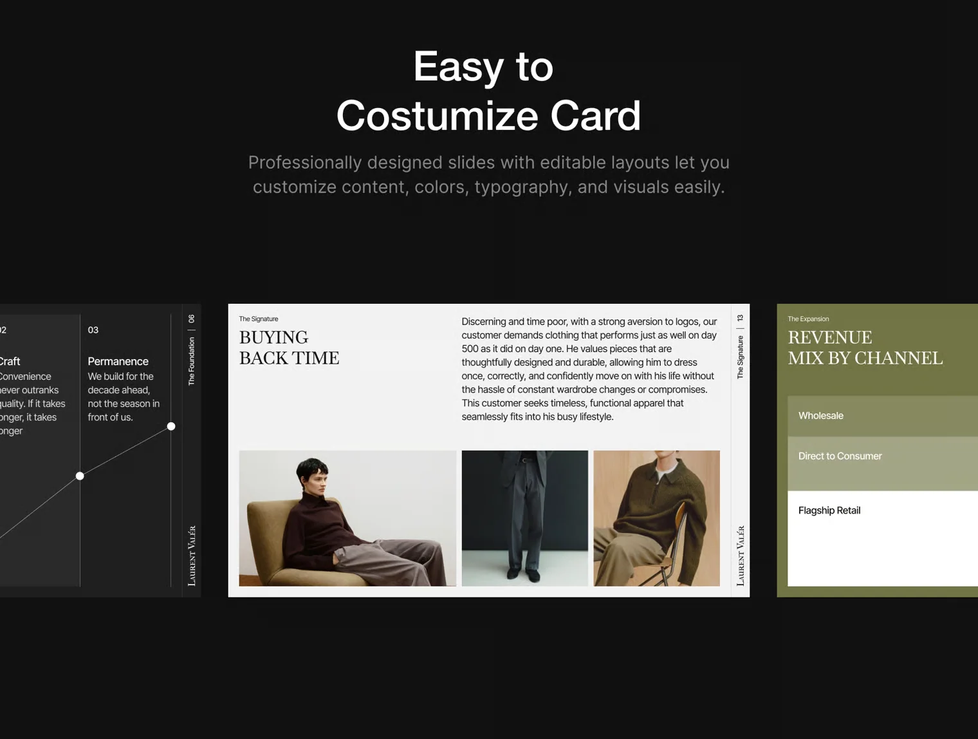
Task: Choose the "Direct to Consumer" chart segment
Action: [x=883, y=463]
